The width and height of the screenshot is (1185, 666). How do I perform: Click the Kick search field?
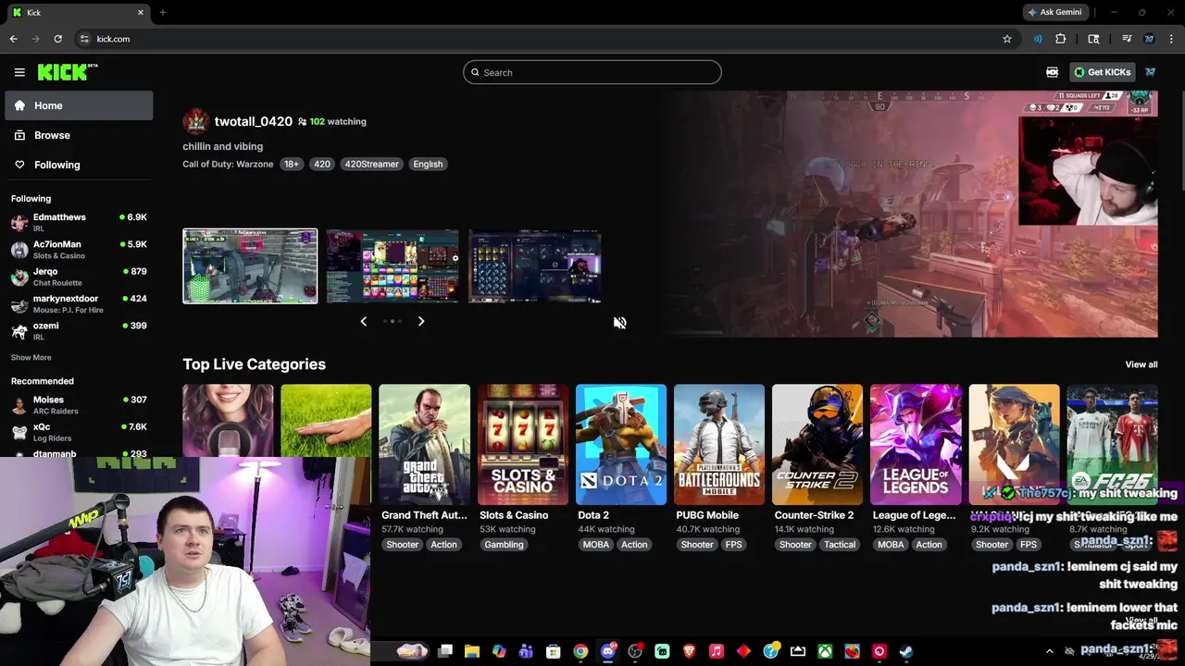pyautogui.click(x=592, y=72)
